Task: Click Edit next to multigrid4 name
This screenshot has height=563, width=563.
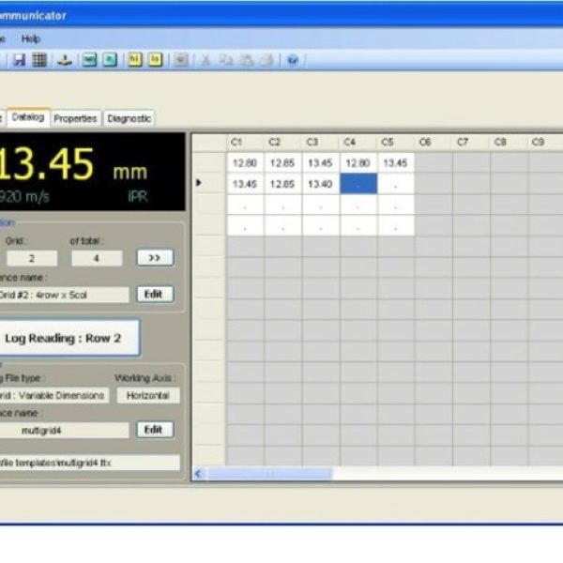Action: [155, 430]
